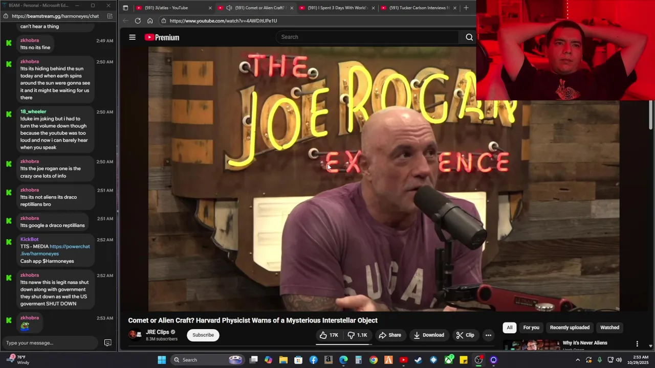The image size is (655, 368).
Task: Open Calculator from the taskbar
Action: pos(358,360)
